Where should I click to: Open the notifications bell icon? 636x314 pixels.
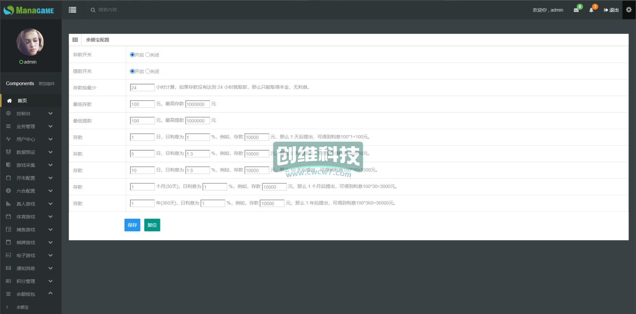point(591,10)
